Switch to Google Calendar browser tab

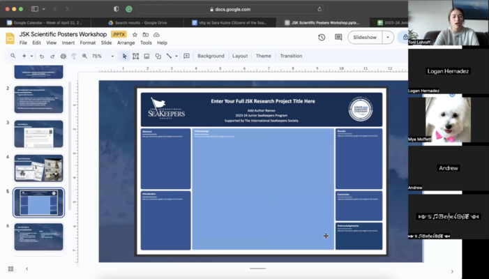point(45,23)
